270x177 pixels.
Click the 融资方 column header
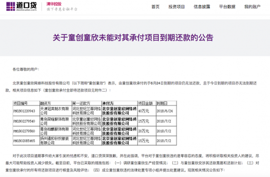pyautogui.click(x=46, y=103)
